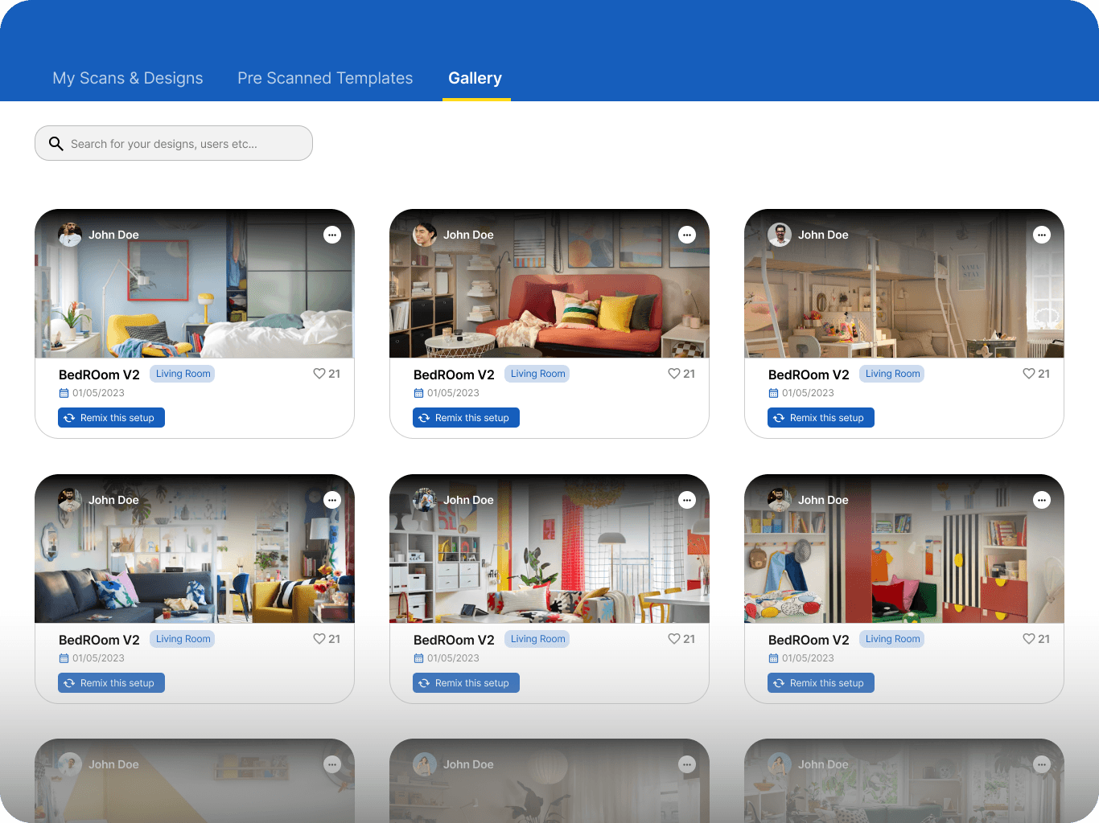Like the loft bed design with the heart

pos(1029,374)
